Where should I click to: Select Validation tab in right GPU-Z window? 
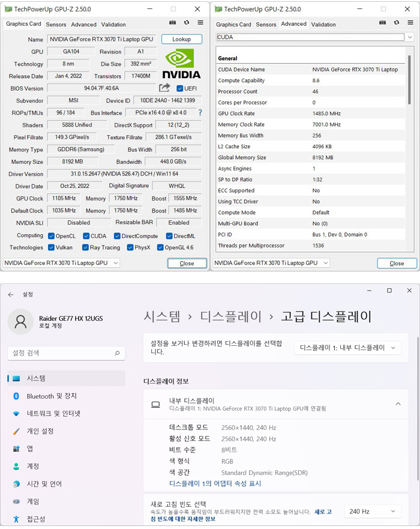pyautogui.click(x=323, y=24)
